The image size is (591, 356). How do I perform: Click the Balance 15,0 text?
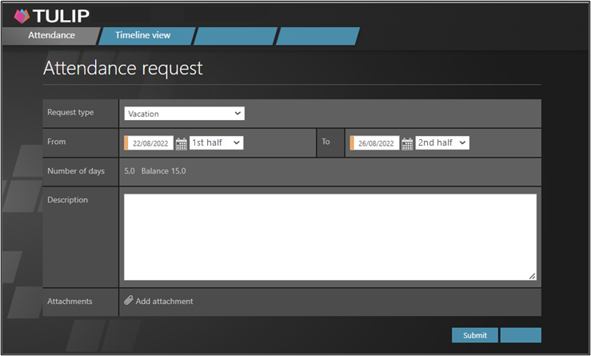coord(164,171)
